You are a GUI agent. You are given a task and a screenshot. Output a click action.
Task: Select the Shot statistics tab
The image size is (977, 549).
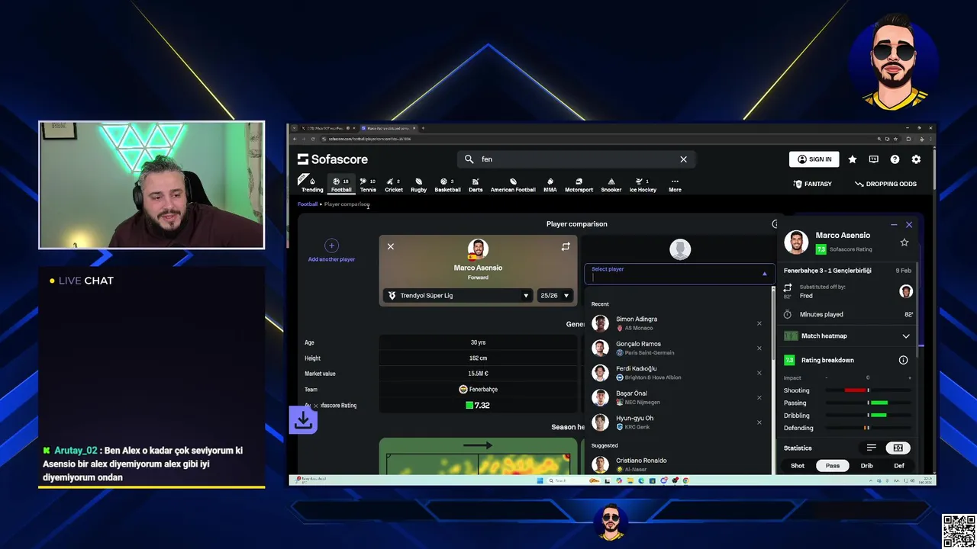(x=798, y=465)
